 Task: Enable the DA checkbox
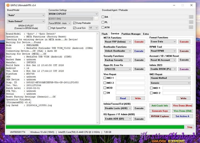pos(103,17)
